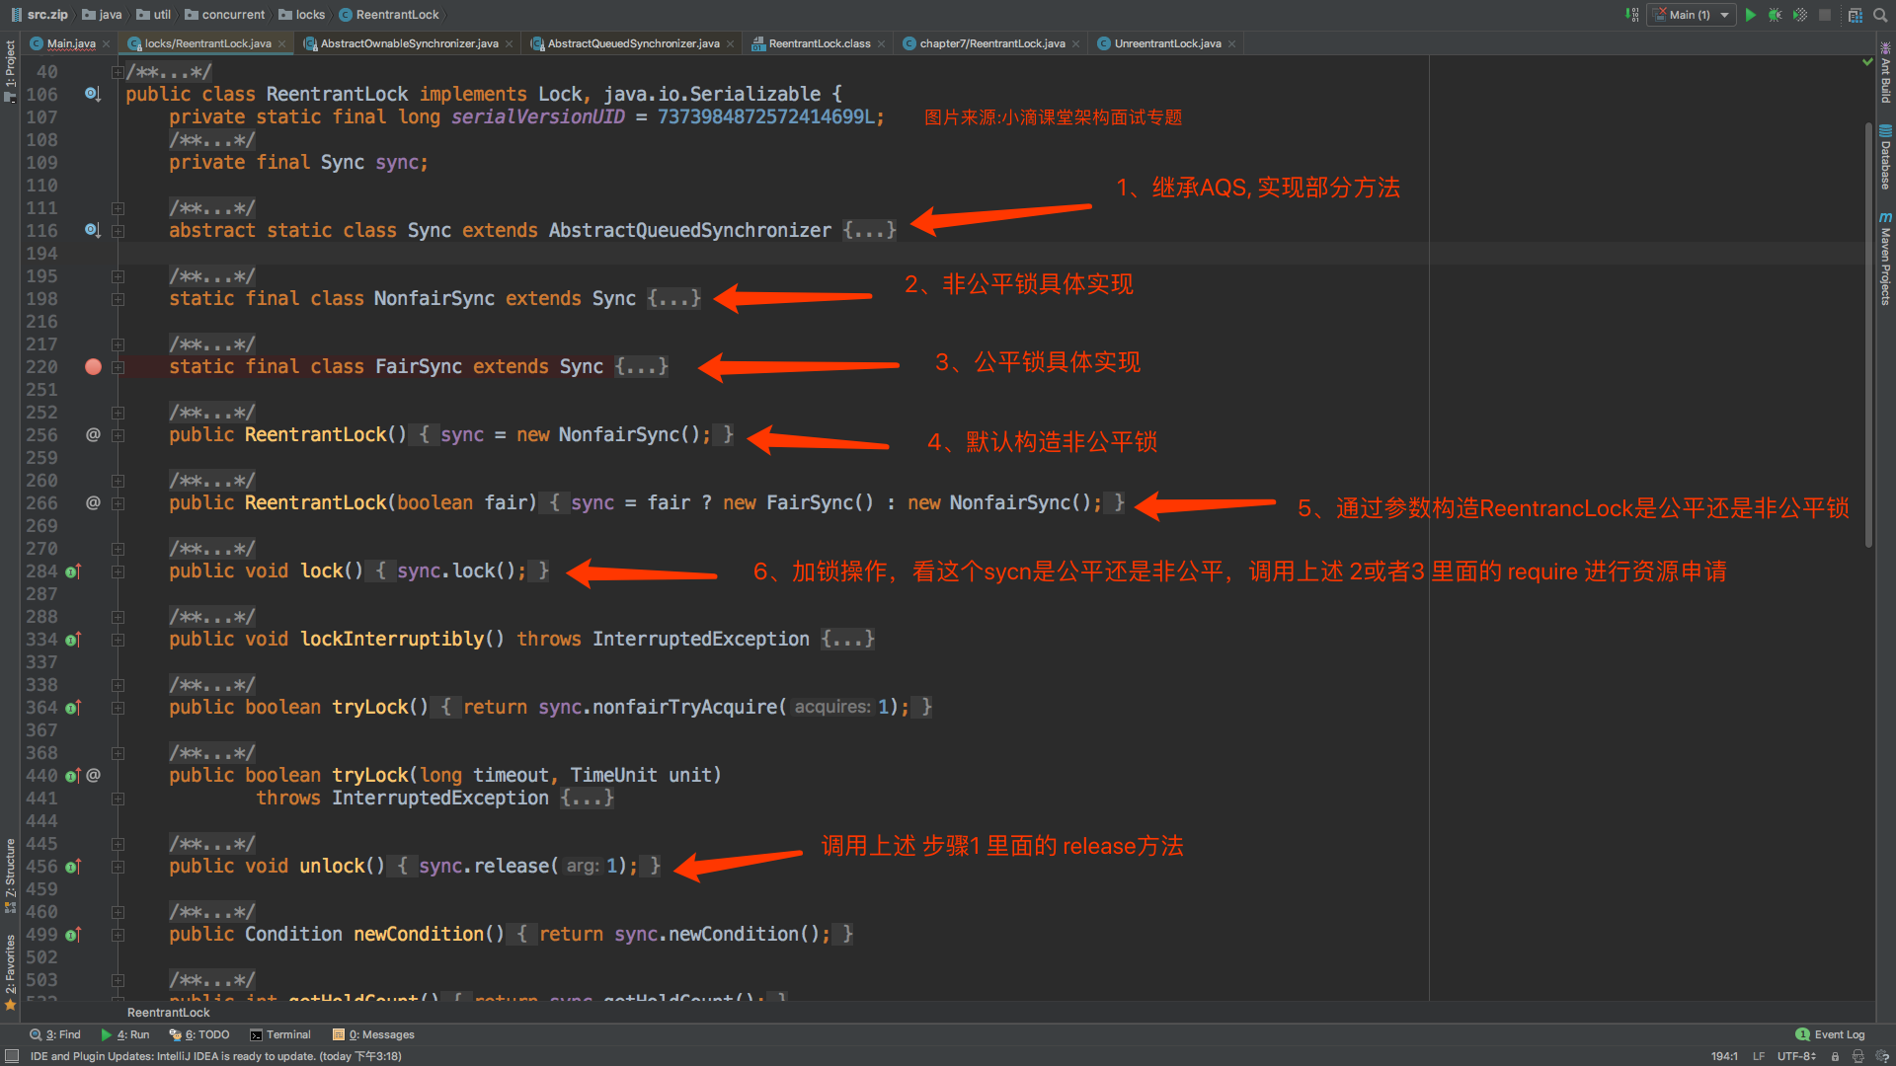
Task: Toggle the read-only lock icon in status bar
Action: click(x=1835, y=1056)
